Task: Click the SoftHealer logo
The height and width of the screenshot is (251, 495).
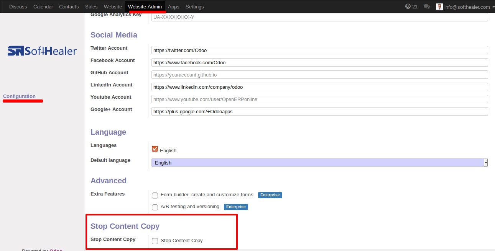Action: [42, 51]
